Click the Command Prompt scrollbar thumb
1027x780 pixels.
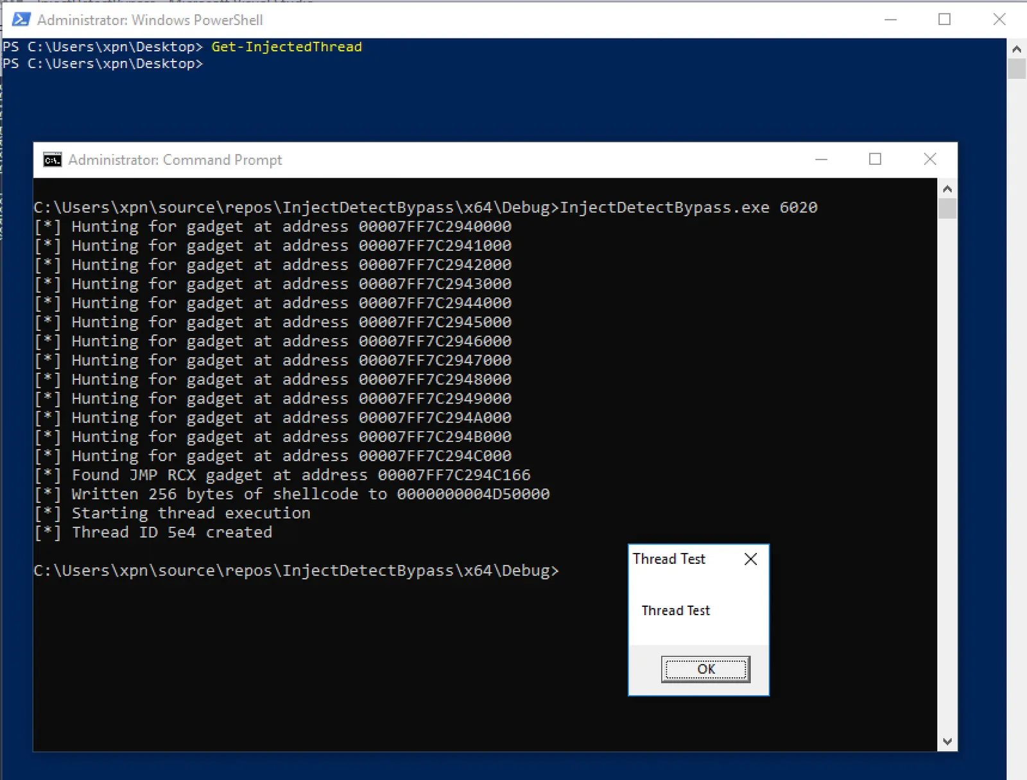click(x=947, y=208)
